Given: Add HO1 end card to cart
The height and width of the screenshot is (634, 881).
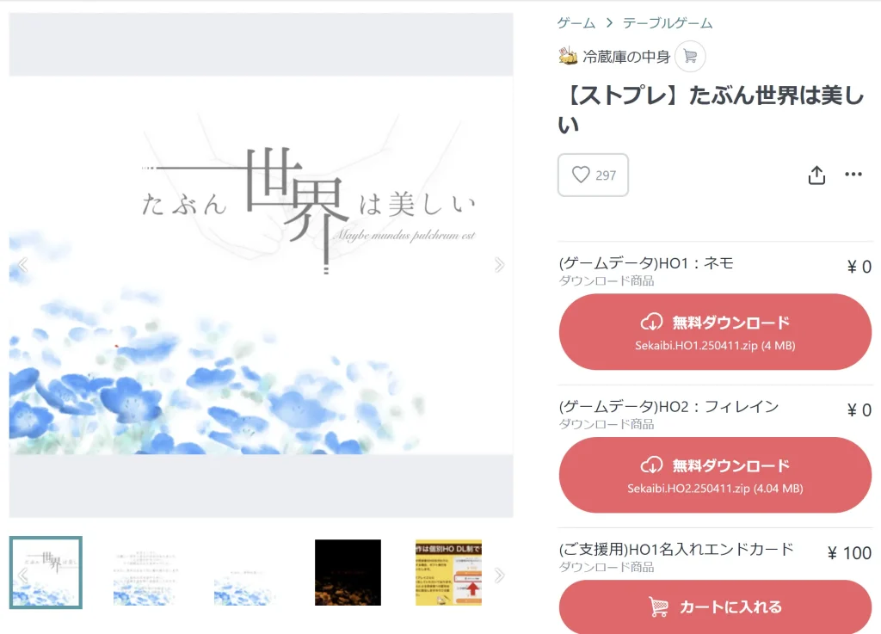Looking at the screenshot, I should [x=715, y=607].
